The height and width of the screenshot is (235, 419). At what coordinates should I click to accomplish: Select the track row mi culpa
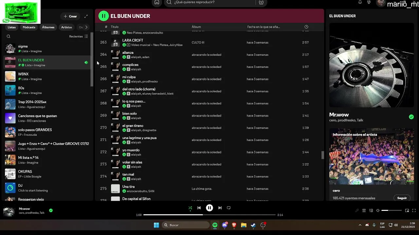coord(209,79)
